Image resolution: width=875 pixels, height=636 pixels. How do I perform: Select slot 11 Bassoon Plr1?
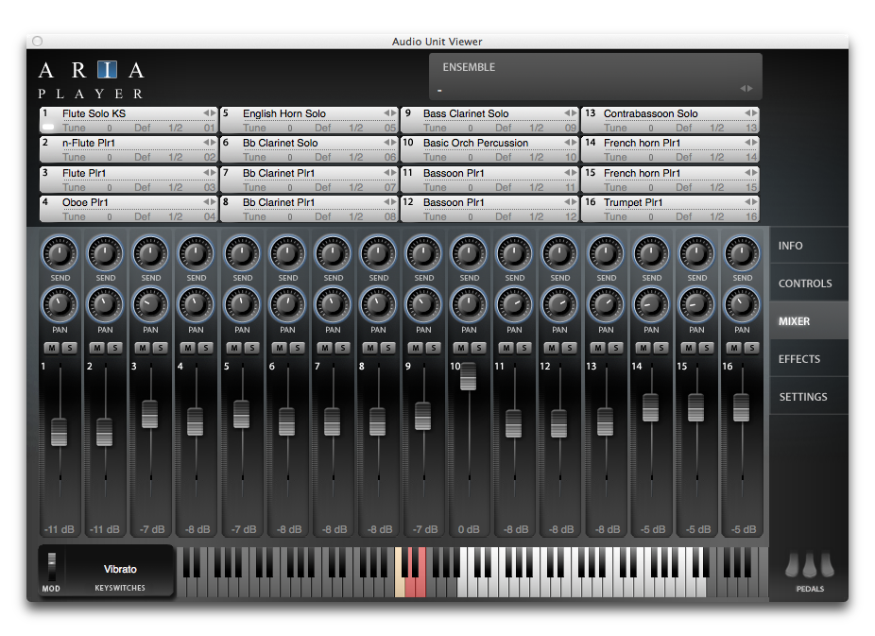(x=489, y=180)
